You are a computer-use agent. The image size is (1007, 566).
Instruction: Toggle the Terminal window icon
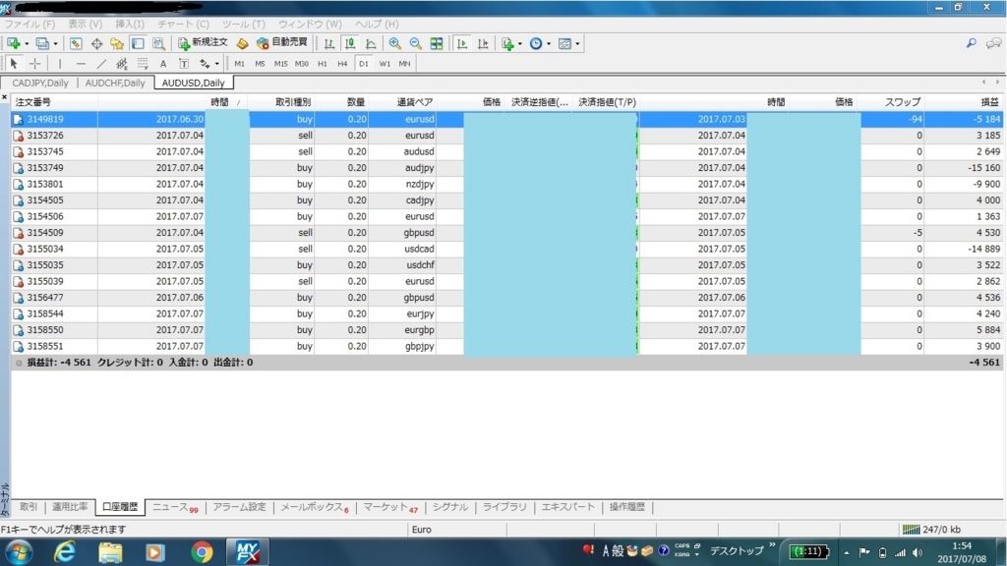[138, 43]
